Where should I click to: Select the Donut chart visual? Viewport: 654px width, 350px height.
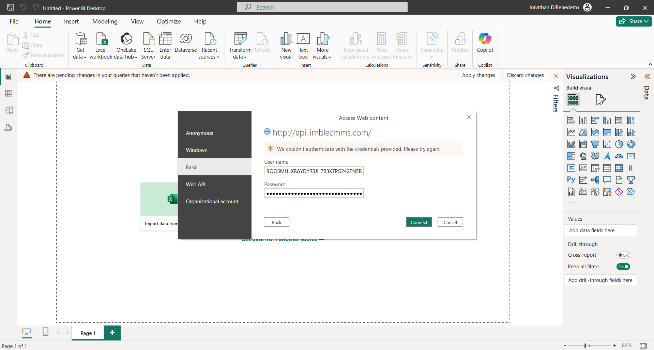point(631,144)
